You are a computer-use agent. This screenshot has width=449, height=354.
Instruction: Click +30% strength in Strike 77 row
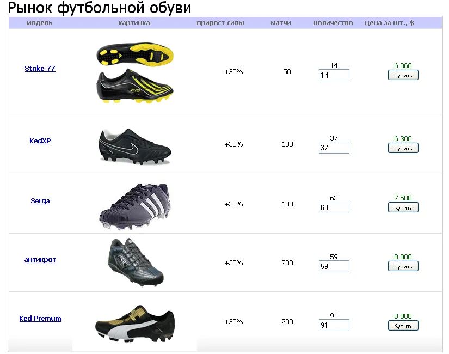(x=233, y=72)
